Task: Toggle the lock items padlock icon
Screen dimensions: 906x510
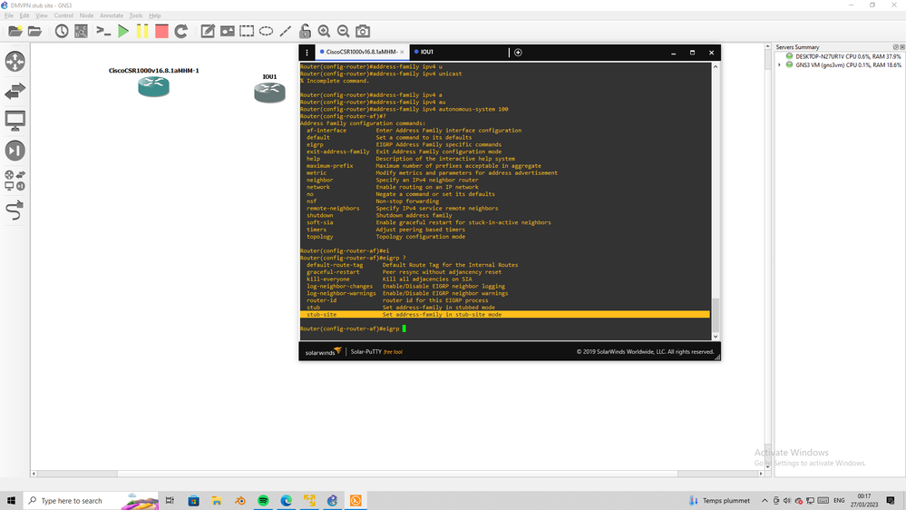Action: pyautogui.click(x=305, y=31)
